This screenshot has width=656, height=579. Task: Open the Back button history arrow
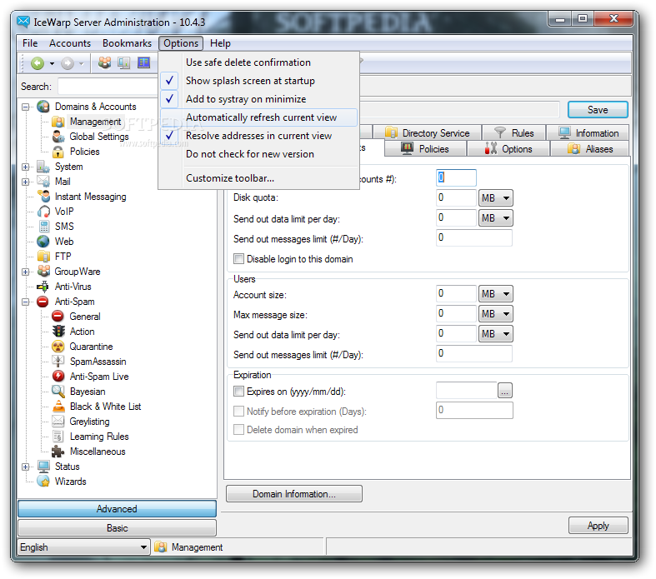(52, 64)
